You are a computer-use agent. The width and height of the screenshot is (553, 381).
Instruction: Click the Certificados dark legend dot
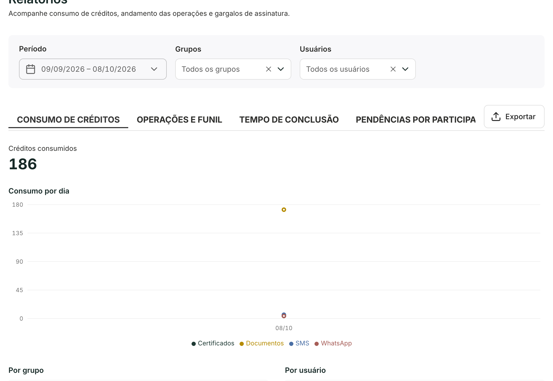[x=194, y=344]
